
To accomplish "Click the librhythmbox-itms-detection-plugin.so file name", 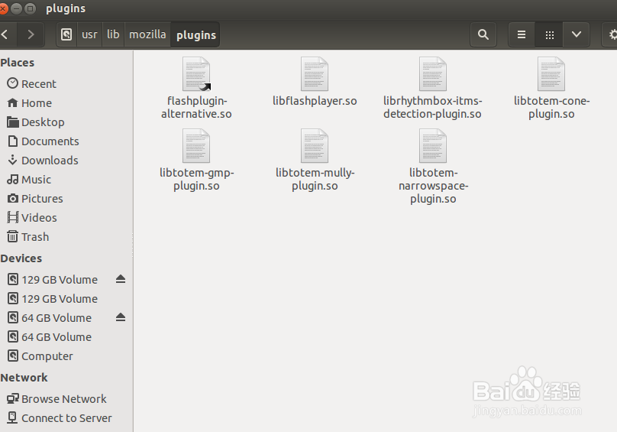I will (432, 107).
